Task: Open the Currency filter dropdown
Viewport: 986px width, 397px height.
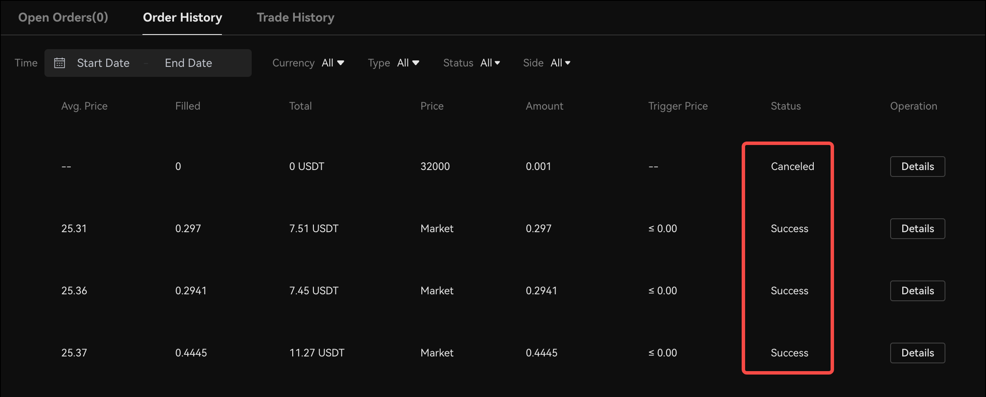Action: click(333, 63)
